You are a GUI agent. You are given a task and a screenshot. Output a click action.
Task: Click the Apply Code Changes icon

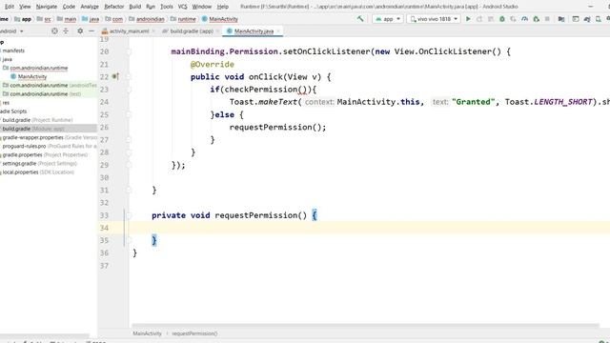pyautogui.click(x=491, y=19)
